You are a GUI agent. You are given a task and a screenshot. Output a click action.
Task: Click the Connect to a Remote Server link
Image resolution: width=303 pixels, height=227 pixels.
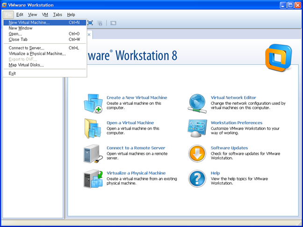point(136,148)
